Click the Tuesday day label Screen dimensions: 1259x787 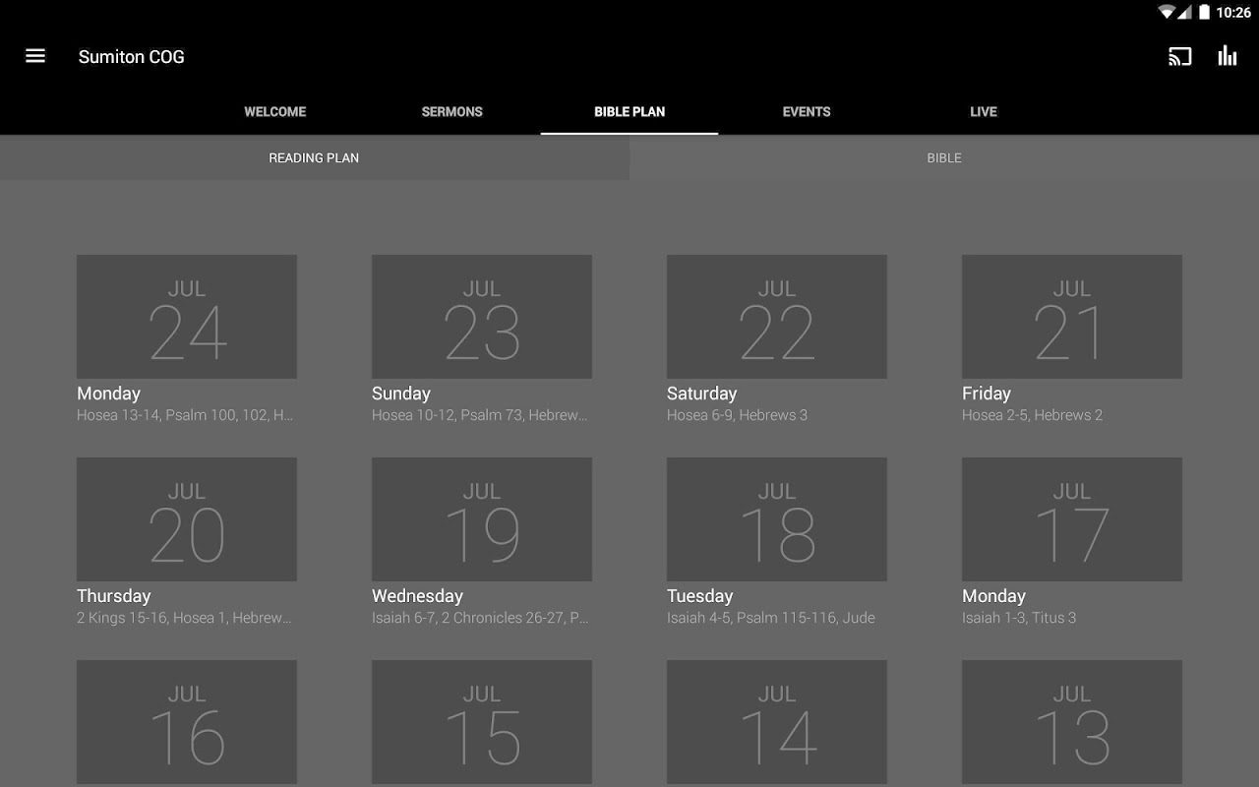tap(699, 596)
